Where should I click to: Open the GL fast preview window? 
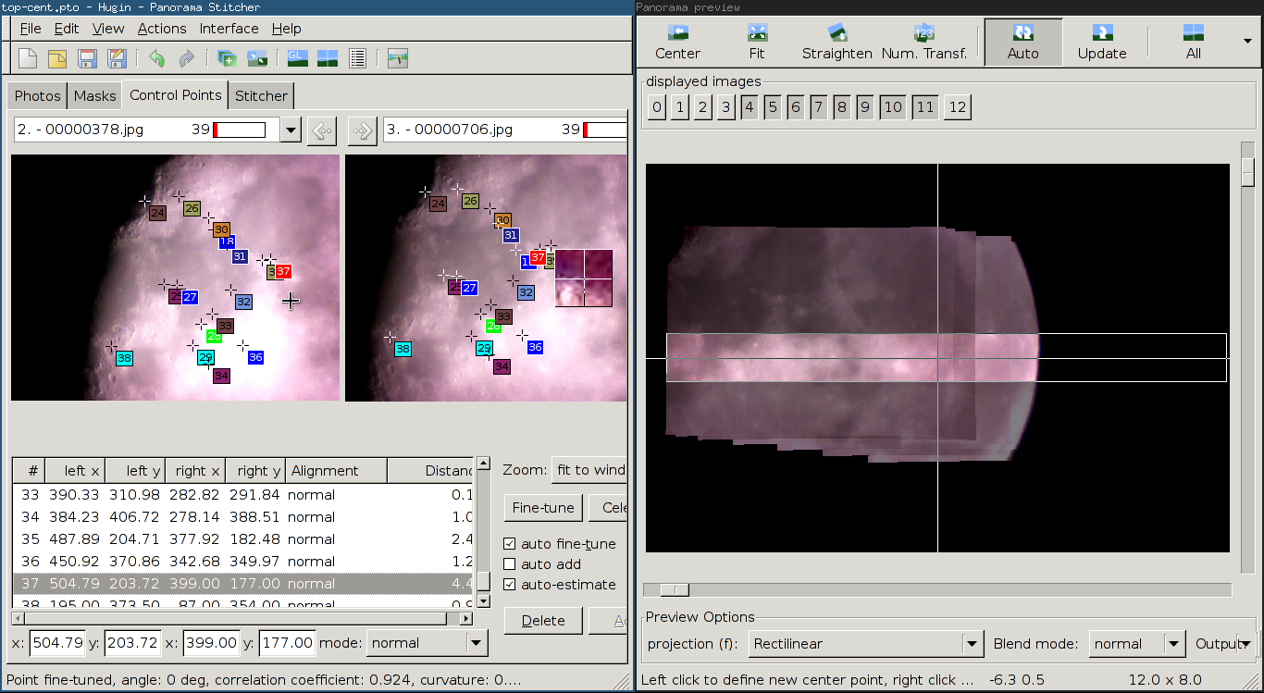[x=296, y=57]
